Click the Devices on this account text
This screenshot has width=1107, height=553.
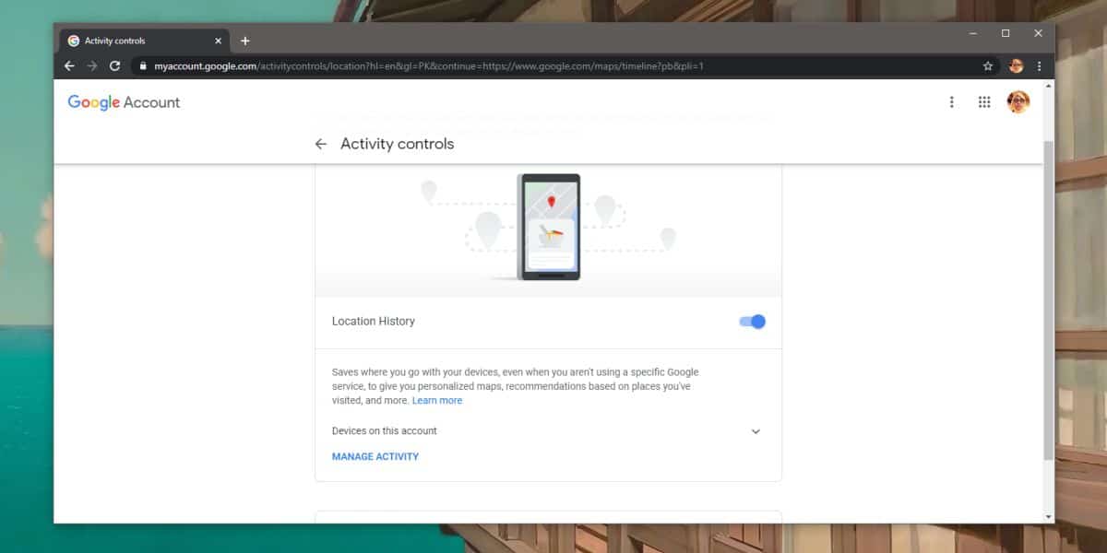coord(385,431)
